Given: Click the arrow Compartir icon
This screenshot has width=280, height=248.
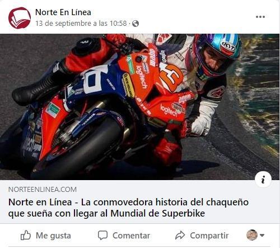Looking at the screenshot, I should (180, 235).
